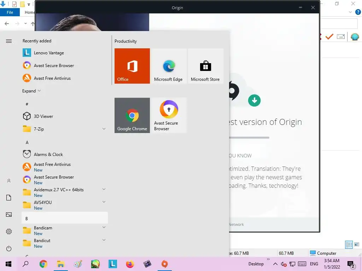Launch Google Chrome tile
The image size is (362, 271).
pos(132,115)
